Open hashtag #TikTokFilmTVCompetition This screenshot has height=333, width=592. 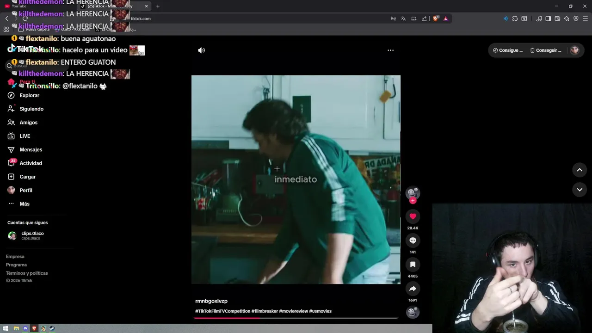point(222,311)
